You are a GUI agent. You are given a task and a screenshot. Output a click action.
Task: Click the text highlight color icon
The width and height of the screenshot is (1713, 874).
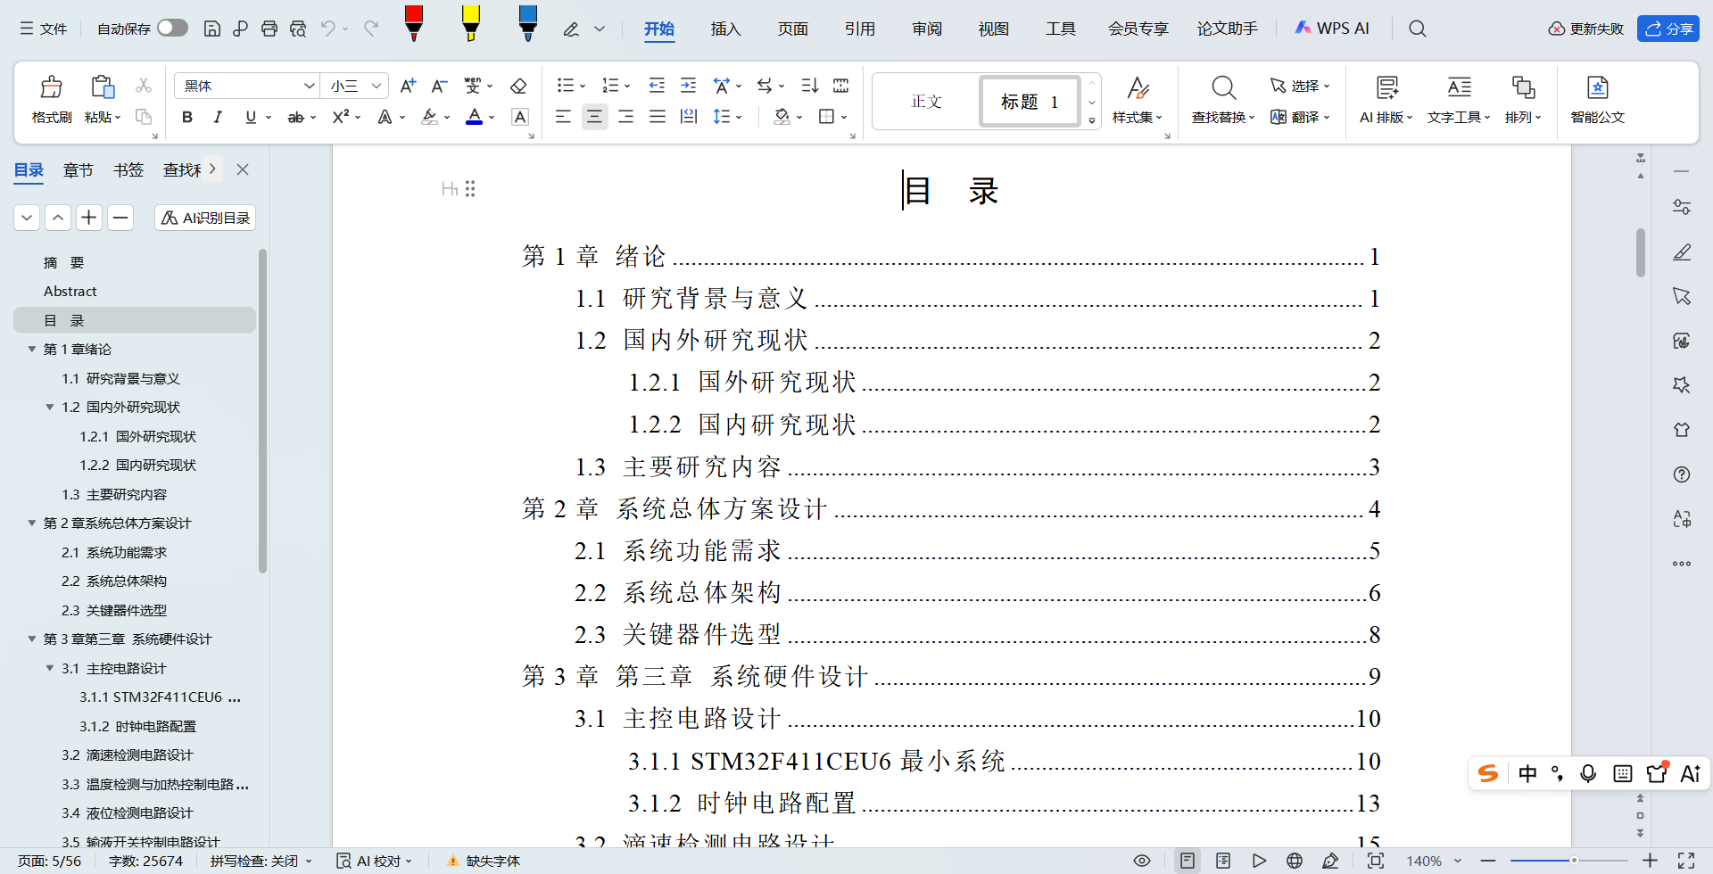point(430,117)
